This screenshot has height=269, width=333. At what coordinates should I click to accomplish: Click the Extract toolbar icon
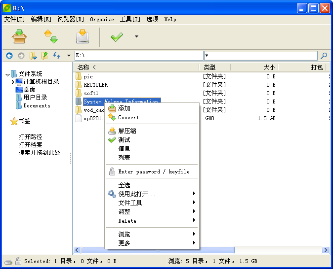tap(82, 37)
